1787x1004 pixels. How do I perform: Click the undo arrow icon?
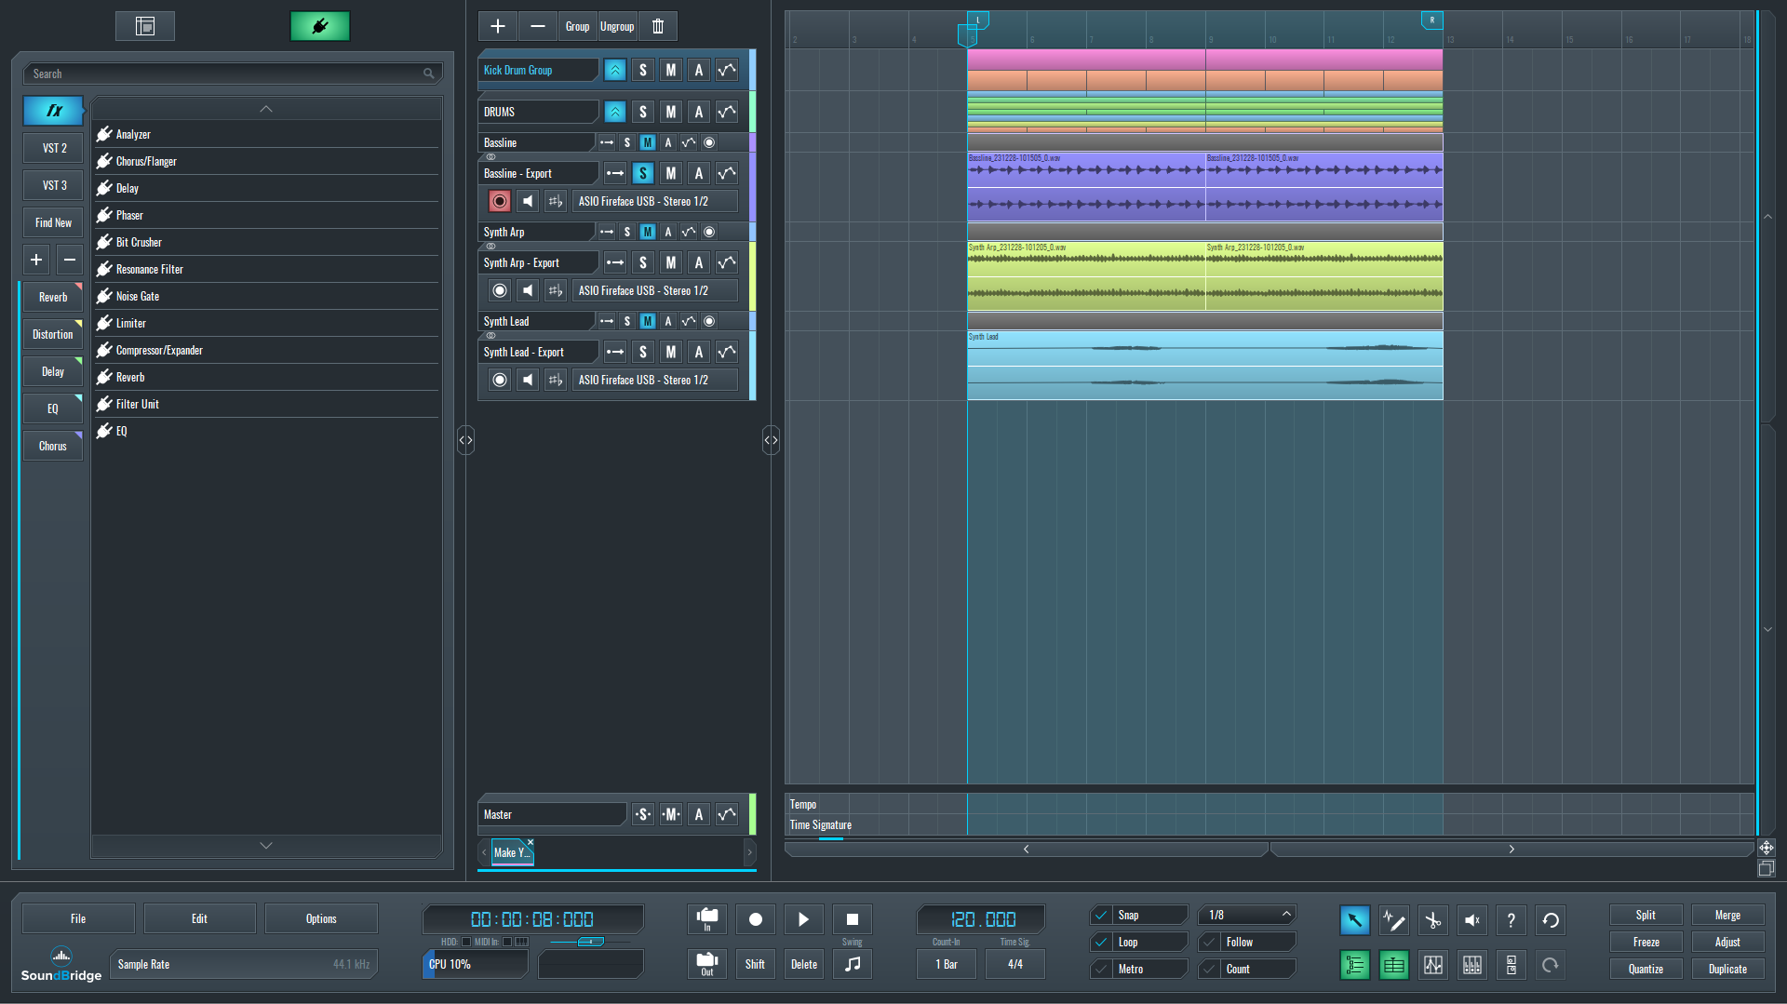[1551, 920]
